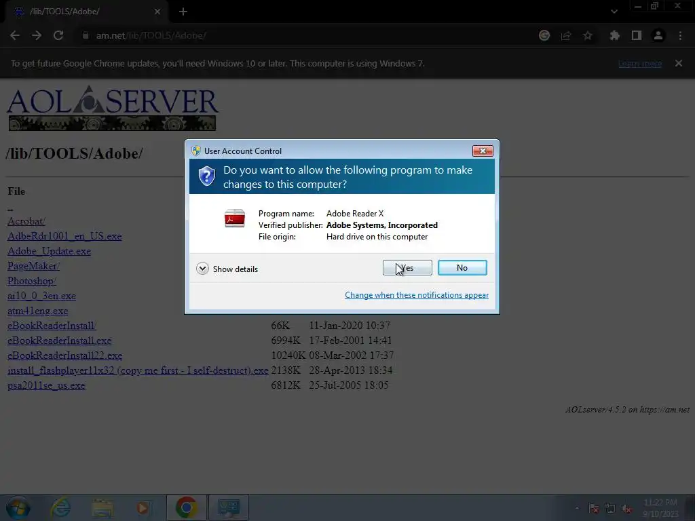Screen dimensions: 695x521
Task: Click the Chrome back arrow
Action: 15,35
